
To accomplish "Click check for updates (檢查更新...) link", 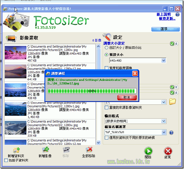I will [167, 19].
